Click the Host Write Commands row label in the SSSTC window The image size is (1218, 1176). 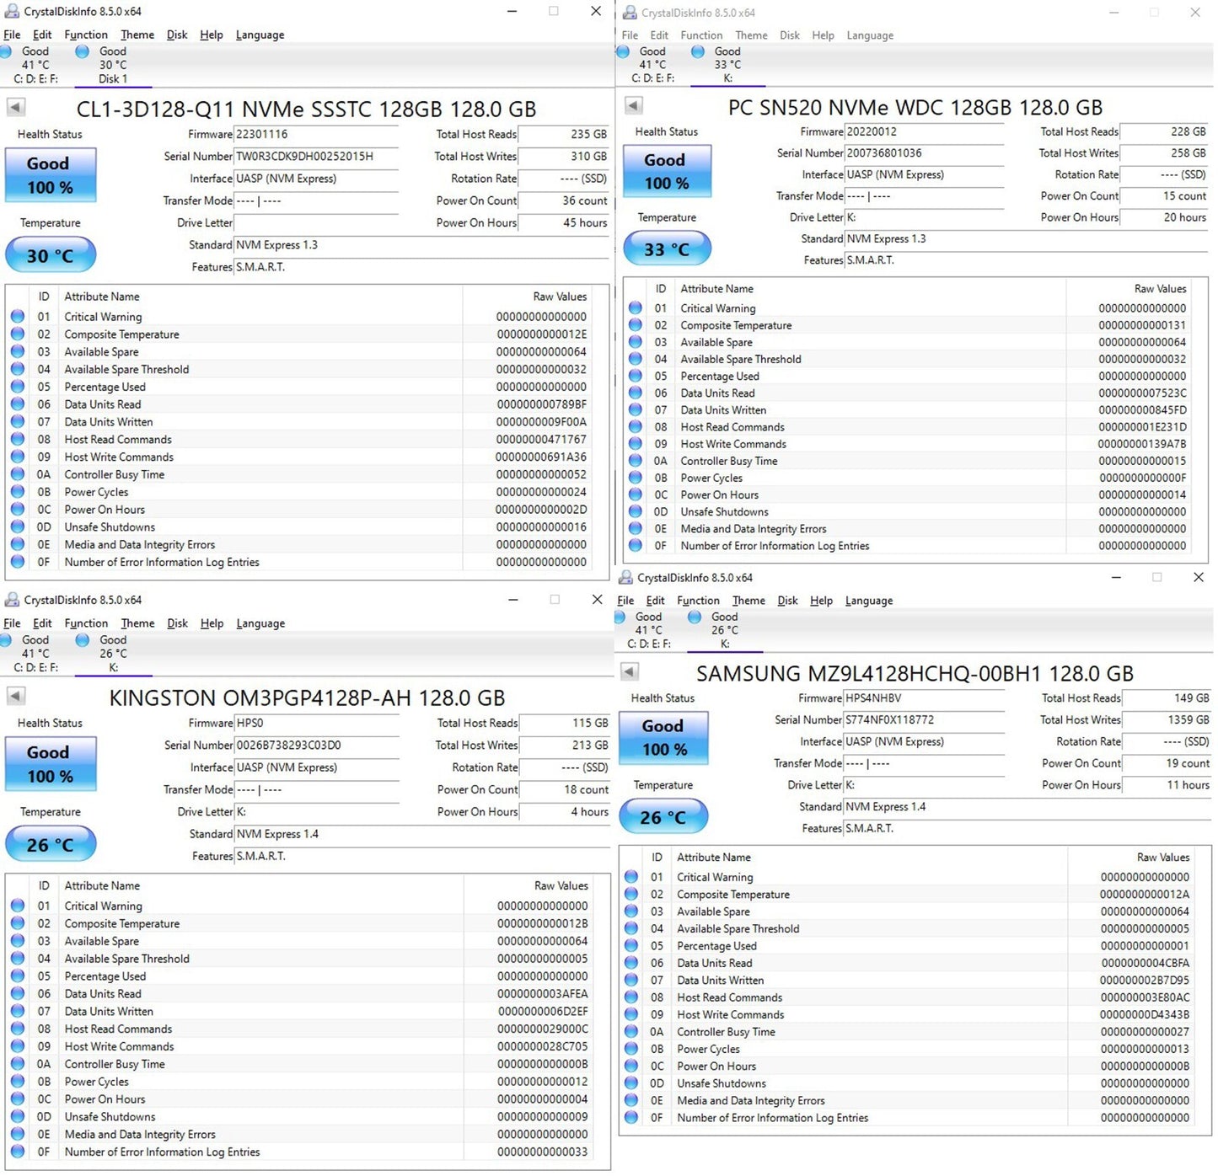119,457
